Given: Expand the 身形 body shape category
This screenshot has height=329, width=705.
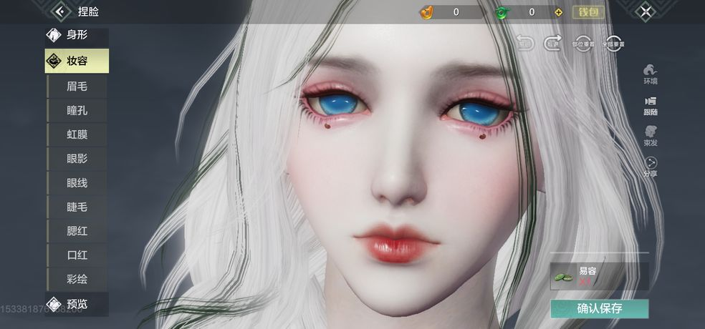Looking at the screenshot, I should point(77,35).
